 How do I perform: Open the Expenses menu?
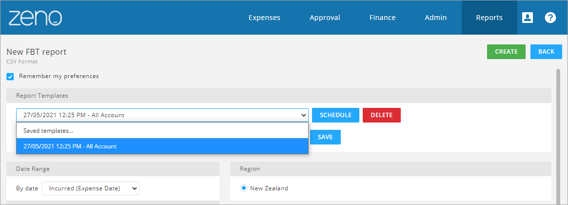tap(264, 18)
